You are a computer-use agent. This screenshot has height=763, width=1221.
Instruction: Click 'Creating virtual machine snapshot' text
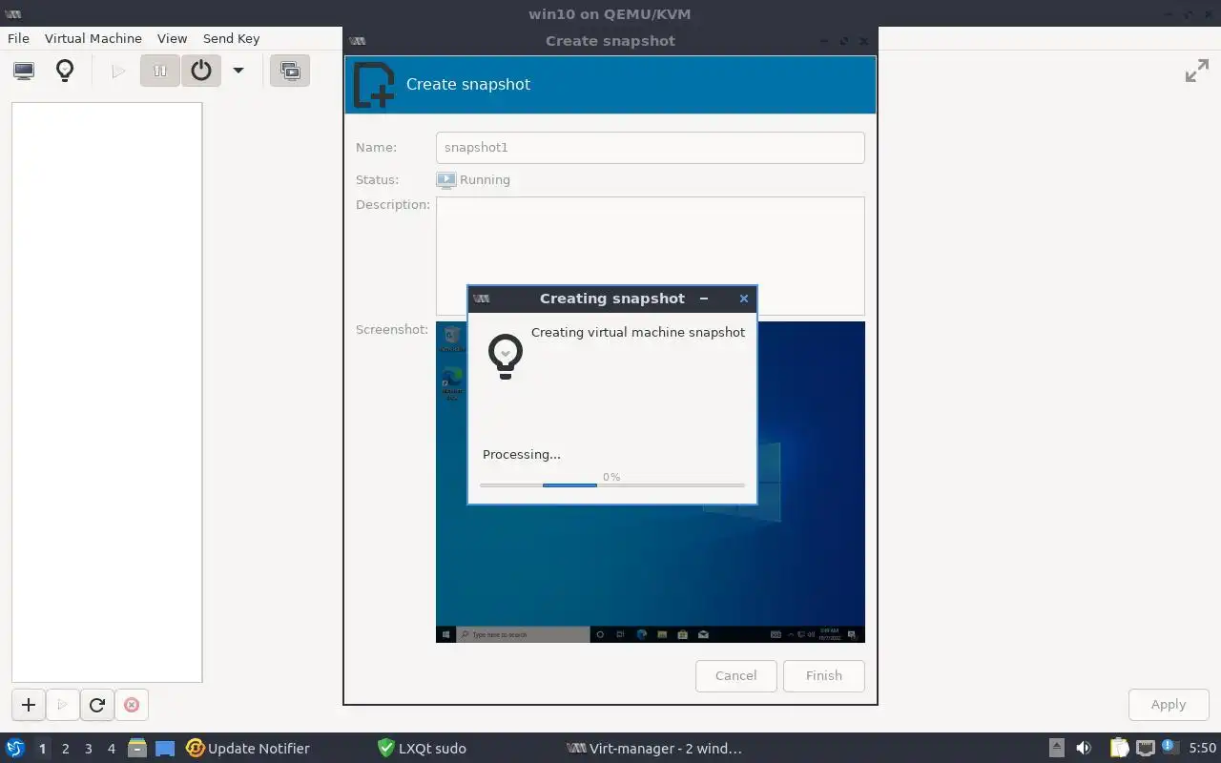coord(638,332)
